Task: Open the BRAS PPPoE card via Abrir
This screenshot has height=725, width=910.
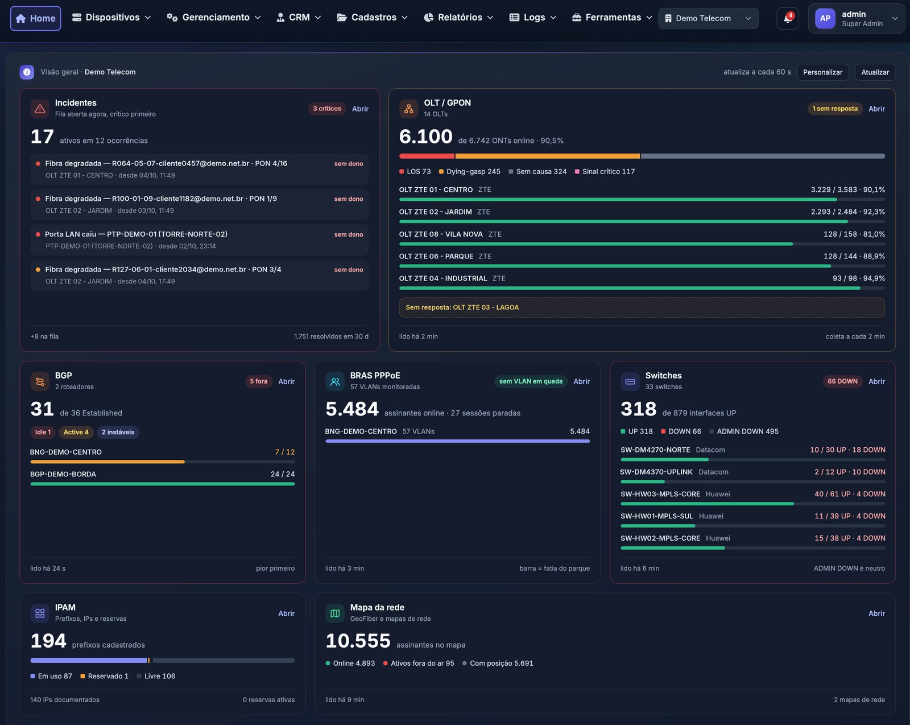Action: [x=581, y=381]
